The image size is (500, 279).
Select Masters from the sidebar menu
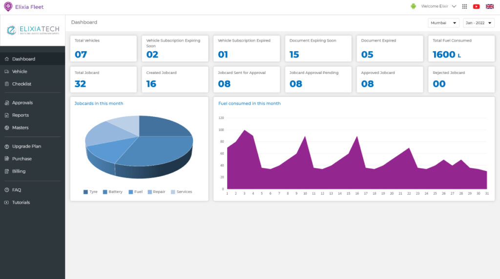[x=21, y=128]
